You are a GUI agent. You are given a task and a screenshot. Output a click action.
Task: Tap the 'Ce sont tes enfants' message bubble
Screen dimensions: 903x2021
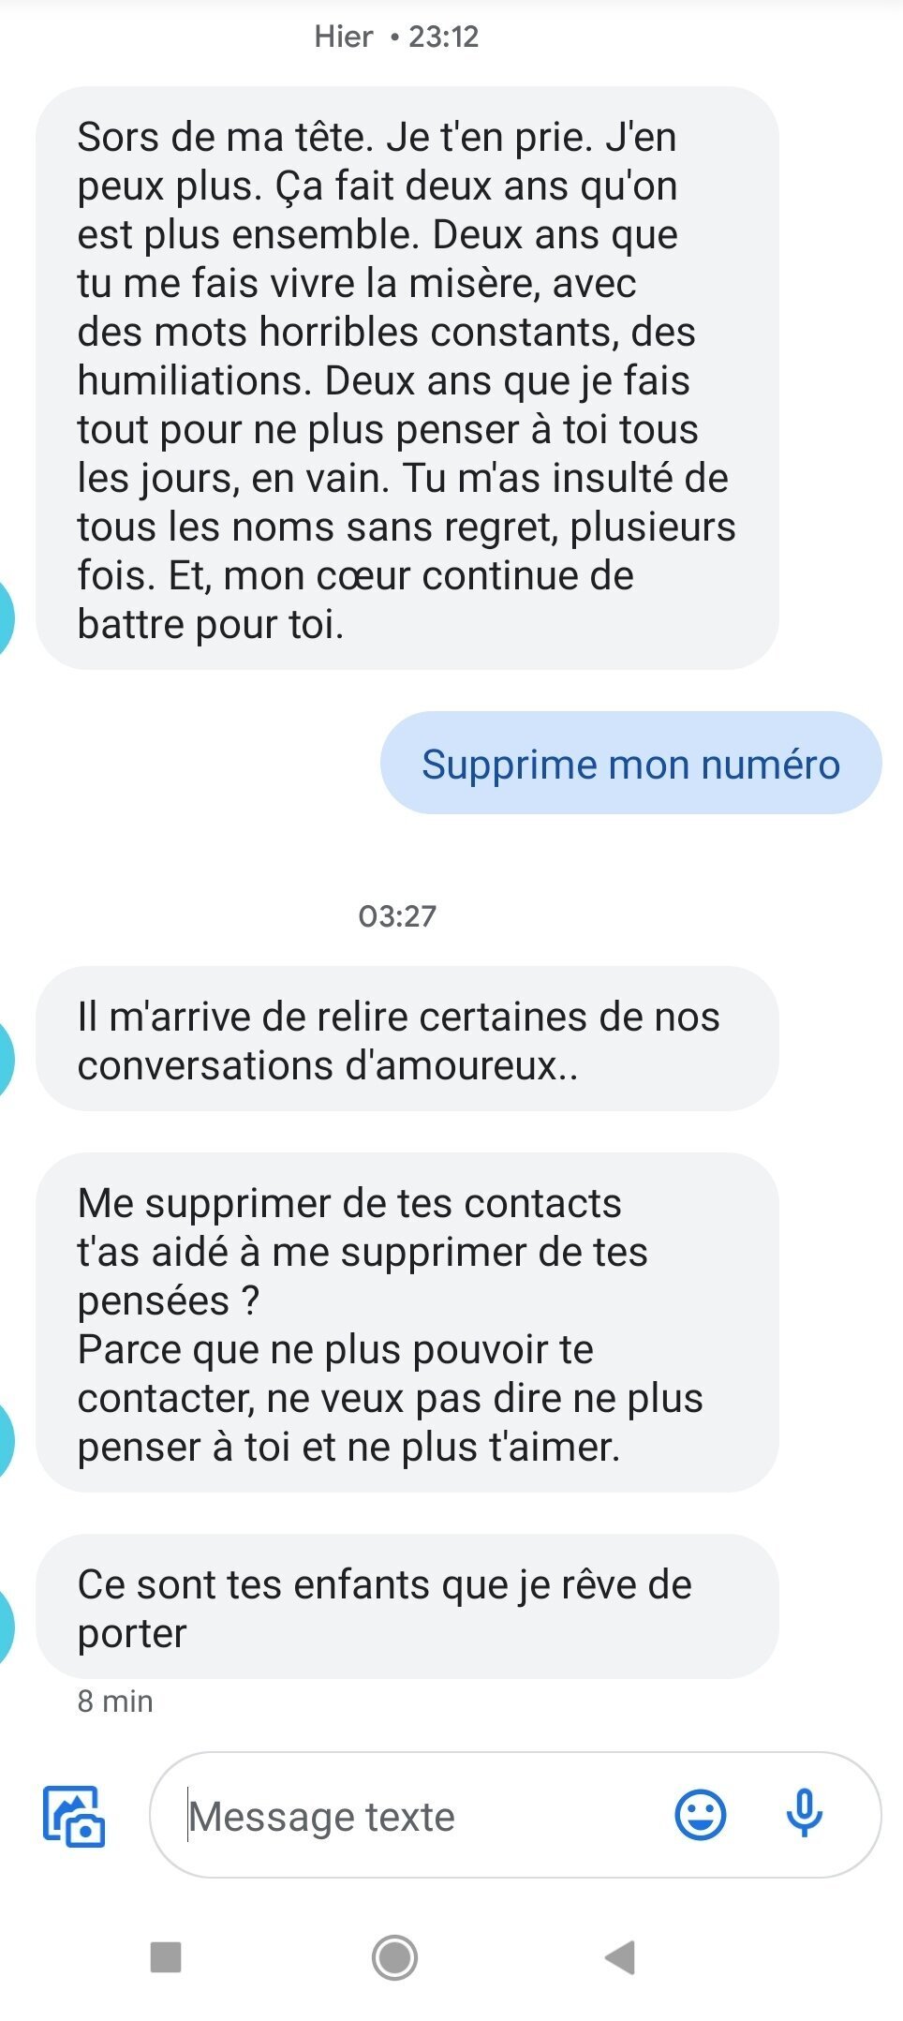407,1608
